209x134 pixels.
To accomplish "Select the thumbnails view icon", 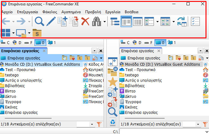I will 165,21.
